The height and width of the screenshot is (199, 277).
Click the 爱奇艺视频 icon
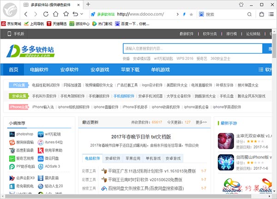(x=12, y=158)
